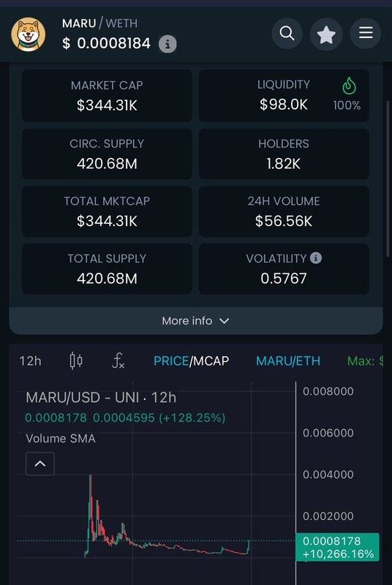392x585 pixels.
Task: Open the hamburger menu
Action: click(366, 33)
